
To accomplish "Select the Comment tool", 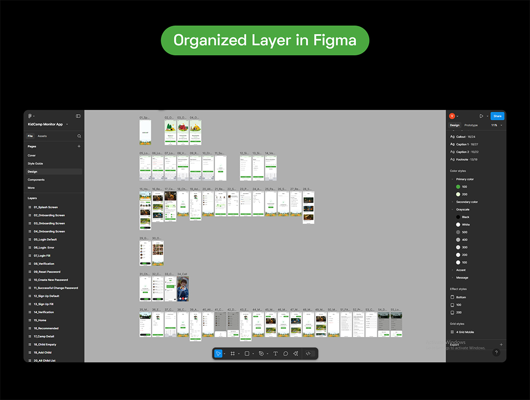I will point(286,353).
